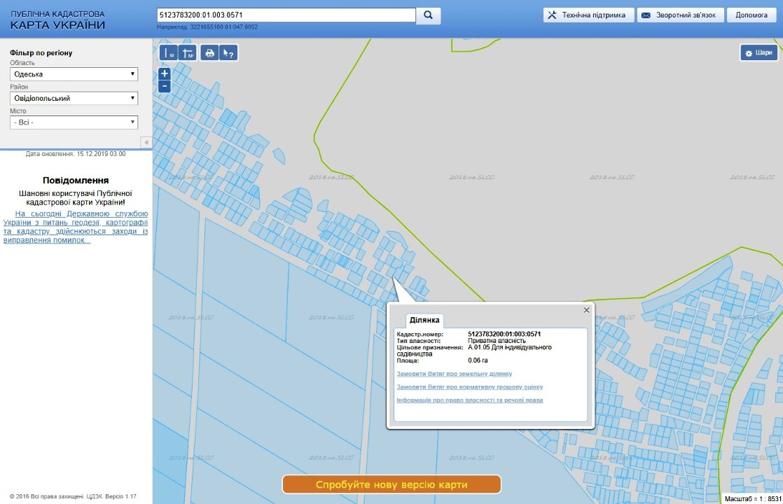Select the Ділянка tab in popup
The width and height of the screenshot is (783, 504).
coord(424,320)
